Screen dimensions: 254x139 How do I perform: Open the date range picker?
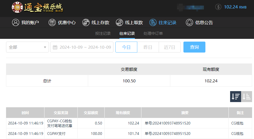85,47
